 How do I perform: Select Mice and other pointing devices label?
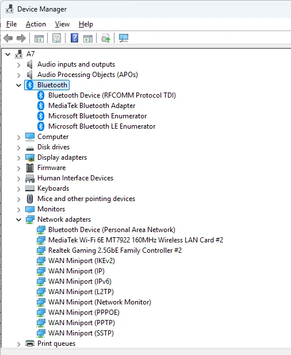pos(86,199)
